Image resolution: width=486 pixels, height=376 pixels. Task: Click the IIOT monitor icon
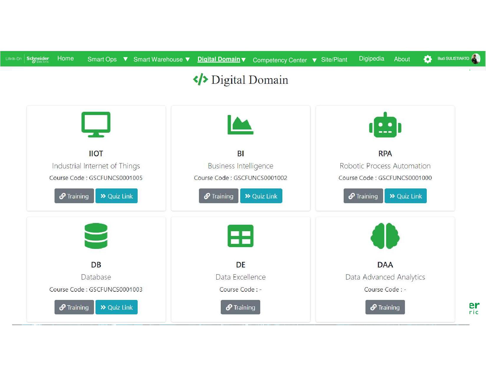point(96,124)
